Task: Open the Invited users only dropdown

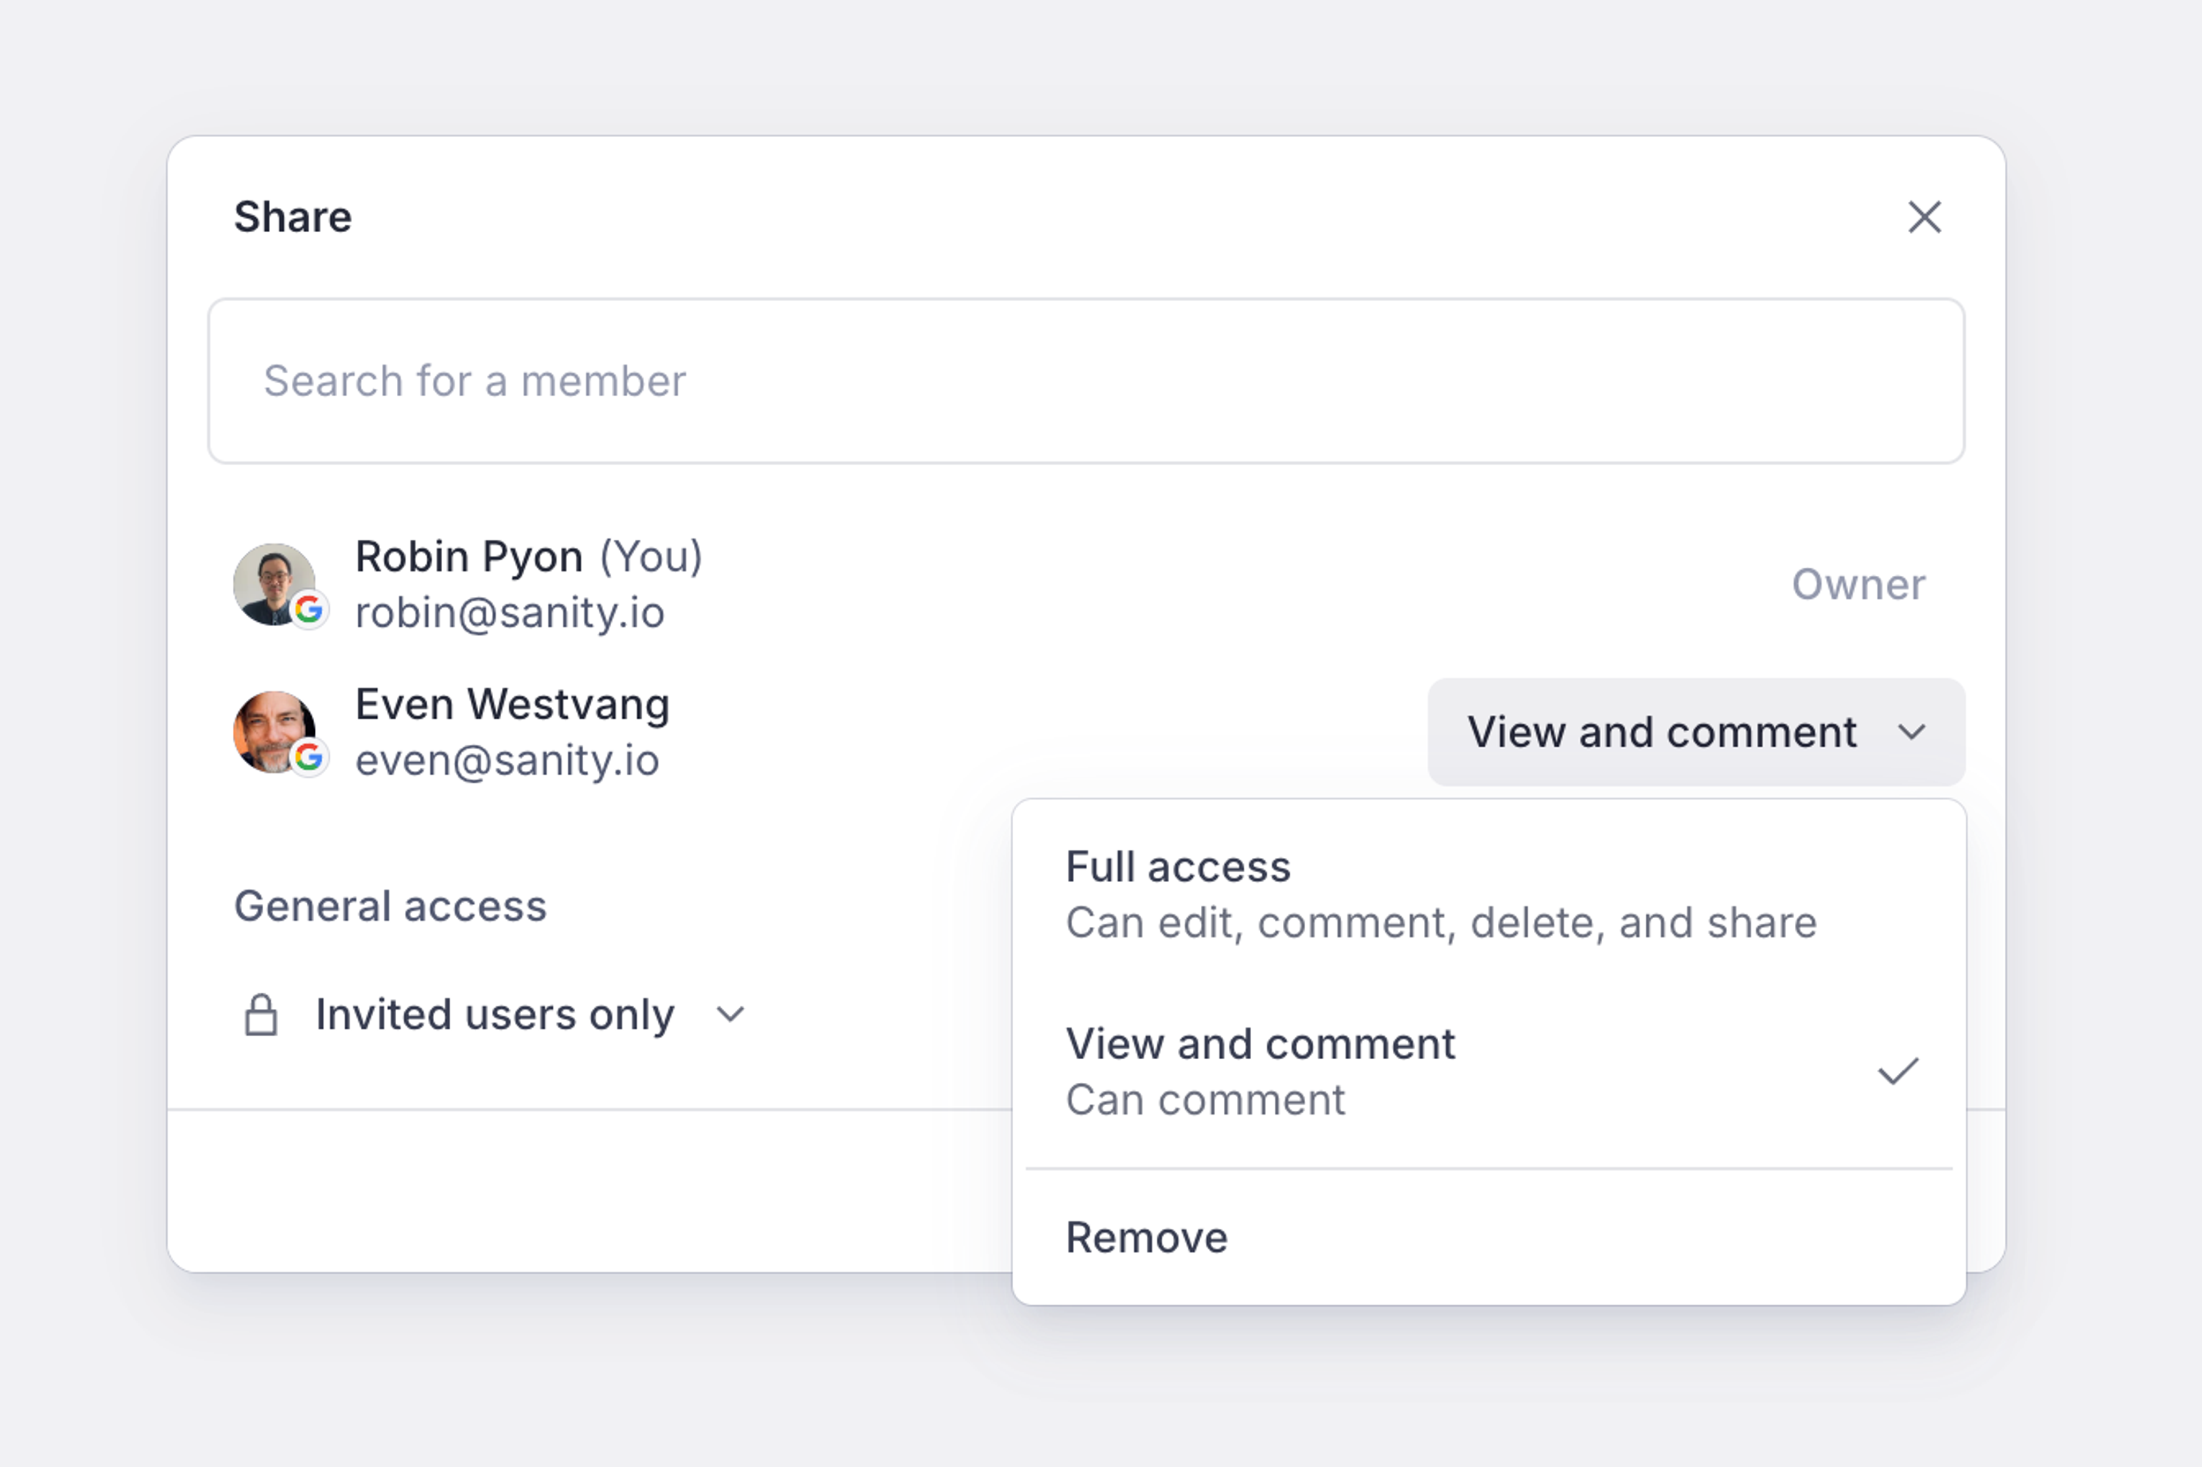Action: coord(494,1014)
